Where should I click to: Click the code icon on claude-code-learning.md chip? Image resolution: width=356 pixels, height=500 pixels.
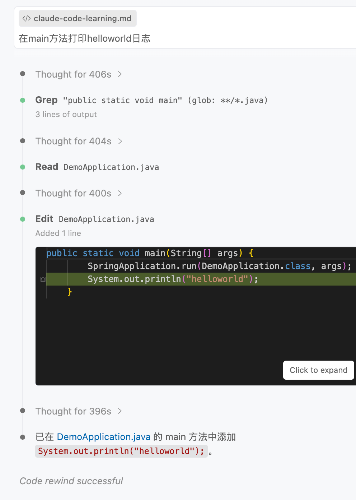27,18
